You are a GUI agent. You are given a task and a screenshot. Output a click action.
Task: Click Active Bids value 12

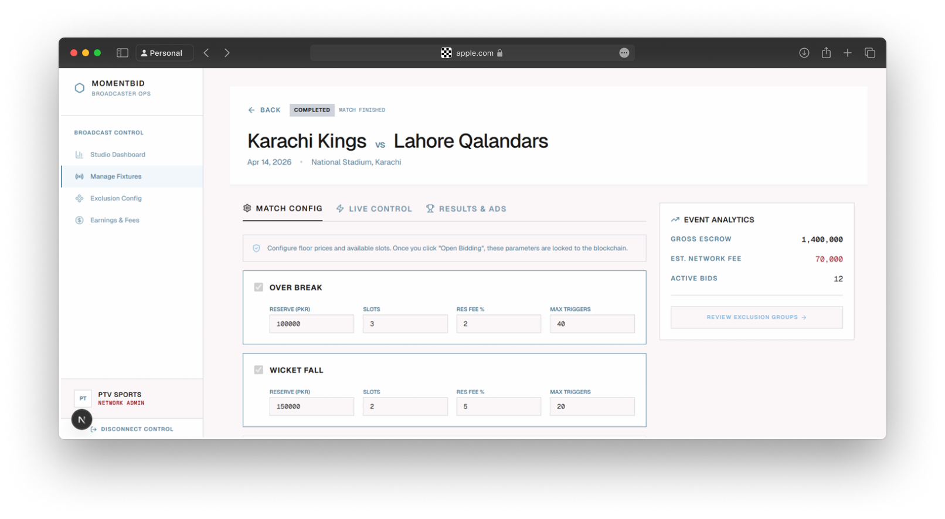838,279
